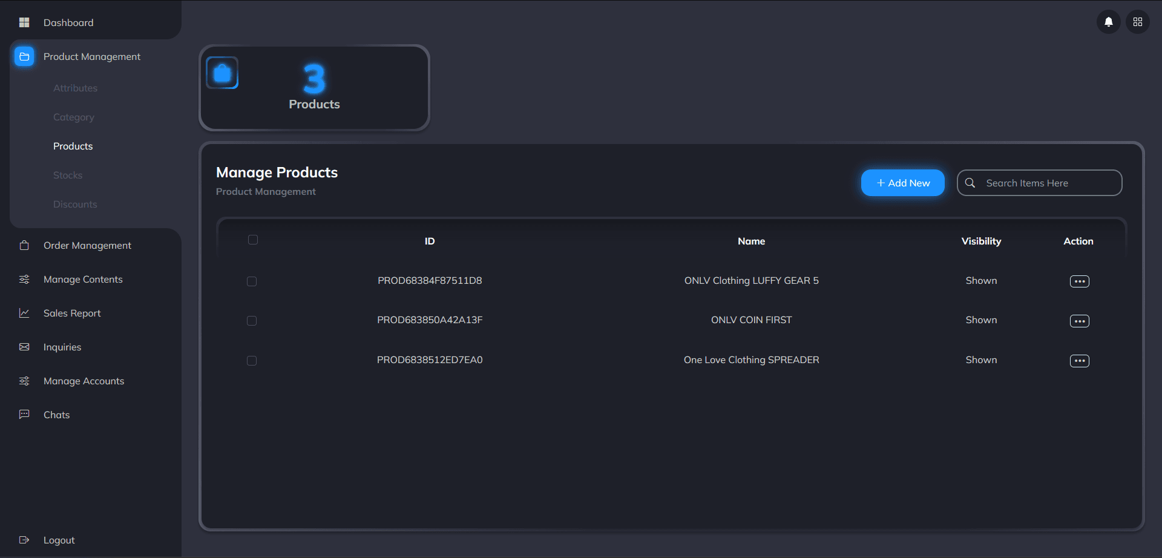Click the Inquiries envelope icon
1162x558 pixels.
(x=24, y=347)
